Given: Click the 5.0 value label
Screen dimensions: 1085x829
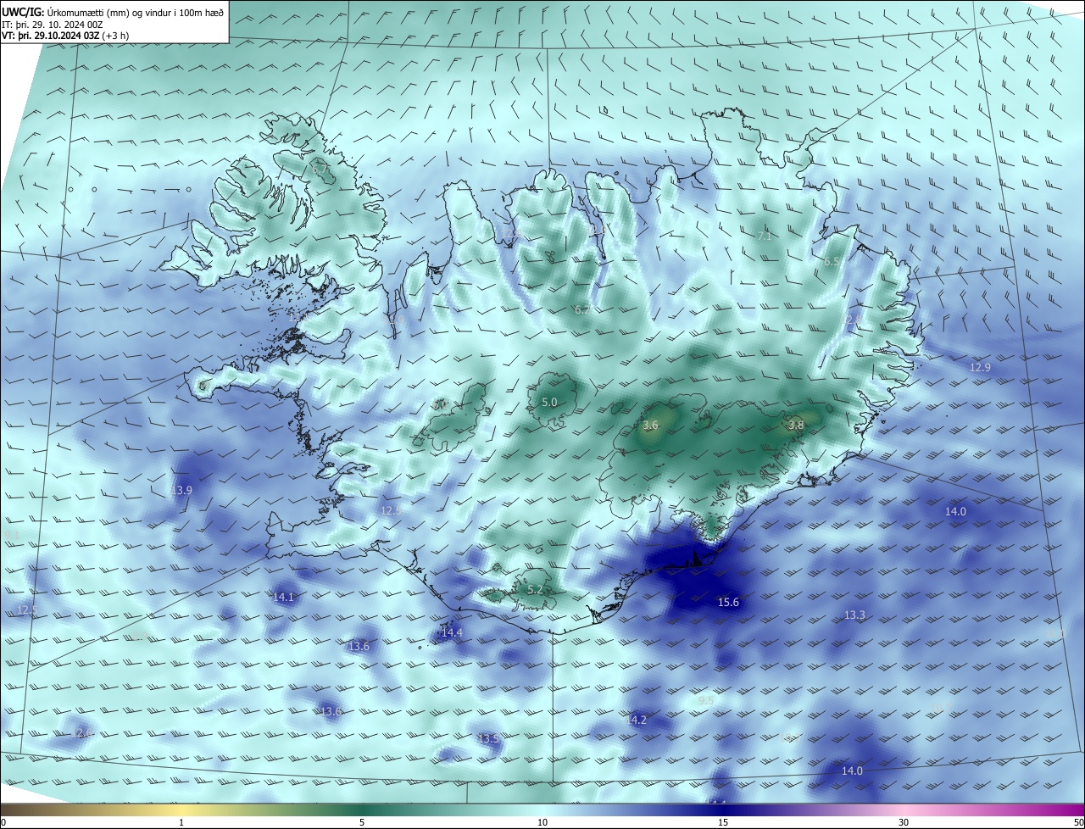Looking at the screenshot, I should [549, 402].
